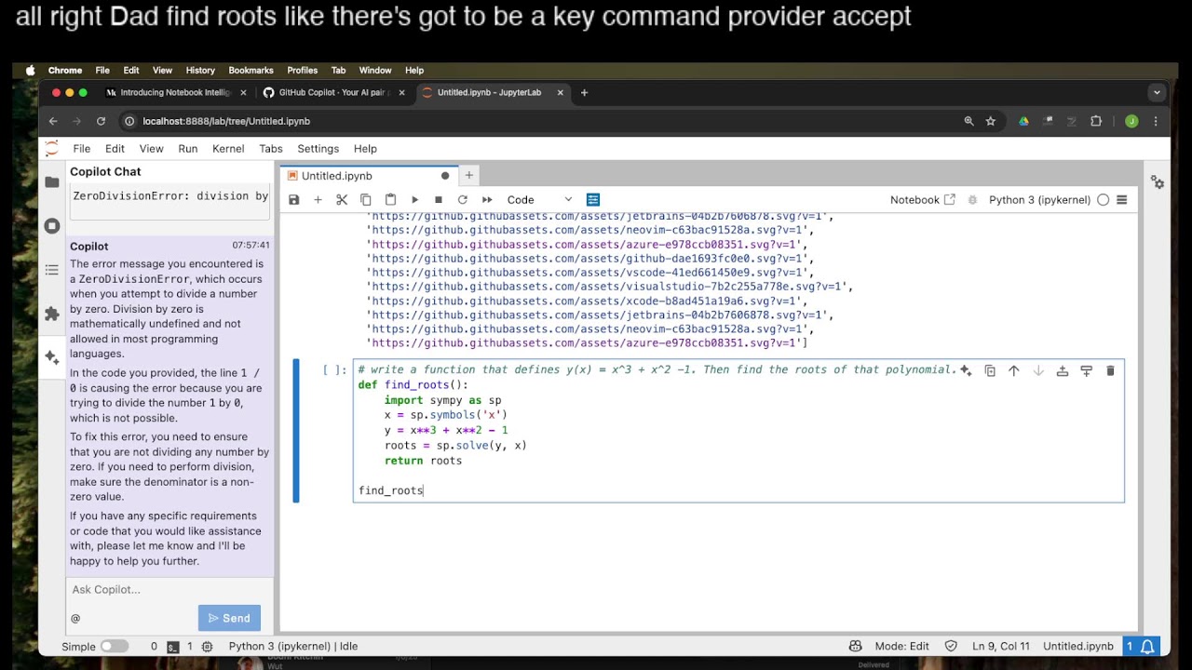Run the selected cell with play icon
Viewport: 1192px width, 670px height.
[x=414, y=200]
